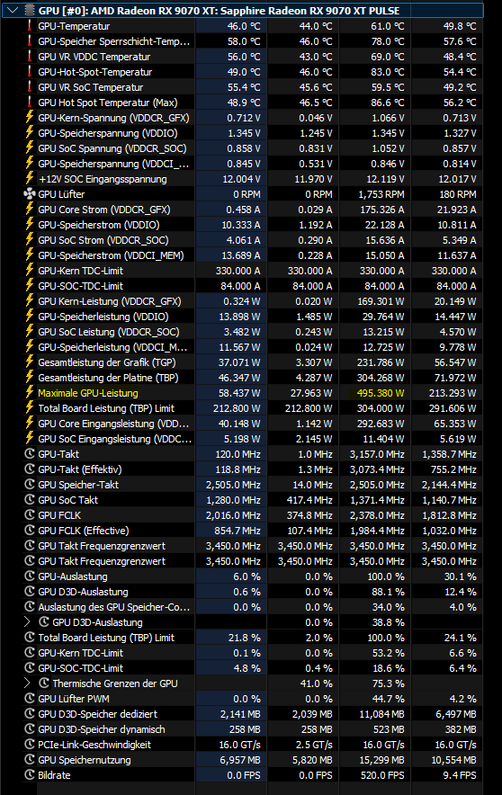This screenshot has height=795, width=502.
Task: Click lightning icon of GPU Core Strom
Action: pyautogui.click(x=30, y=209)
